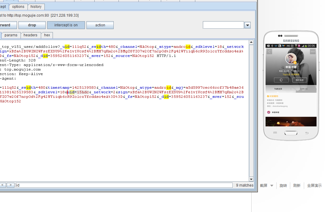The width and height of the screenshot is (325, 212).
Task: Tap the phone's home hardware button
Action: click(x=291, y=133)
